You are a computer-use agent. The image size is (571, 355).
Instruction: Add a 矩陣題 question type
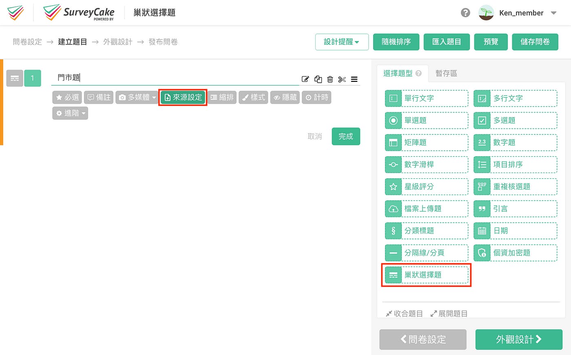pyautogui.click(x=427, y=142)
